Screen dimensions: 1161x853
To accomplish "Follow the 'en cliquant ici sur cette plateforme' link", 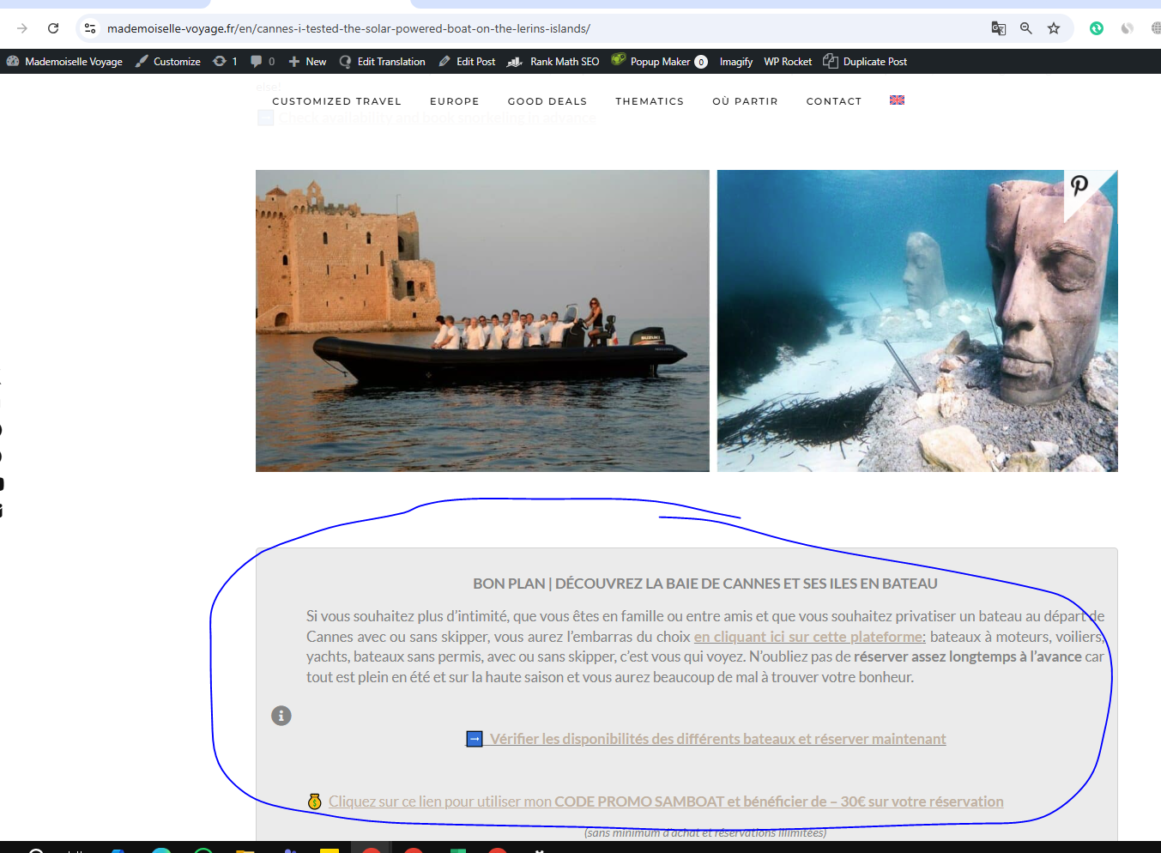I will 808,637.
